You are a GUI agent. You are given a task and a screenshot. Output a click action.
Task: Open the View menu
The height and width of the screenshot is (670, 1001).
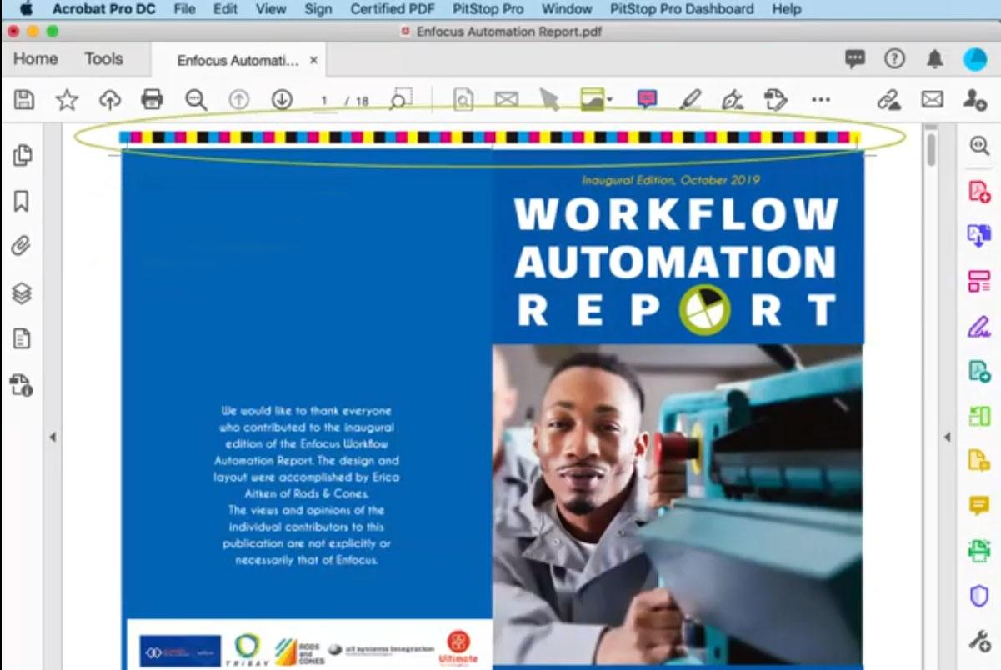[270, 9]
